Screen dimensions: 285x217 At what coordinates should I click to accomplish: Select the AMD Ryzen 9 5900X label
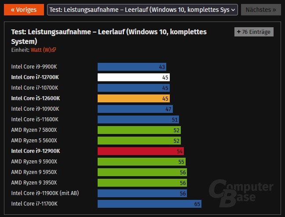pos(34,162)
